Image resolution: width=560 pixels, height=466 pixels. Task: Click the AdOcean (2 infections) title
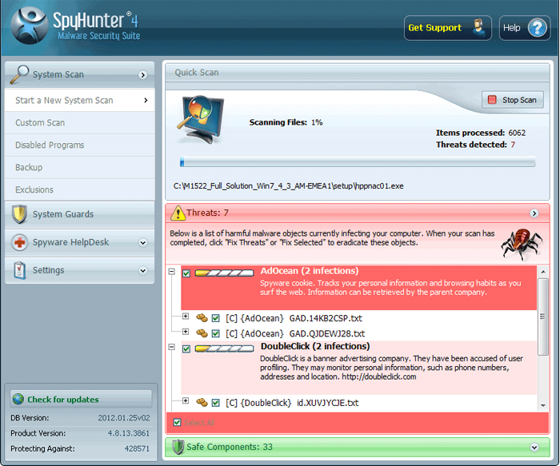pyautogui.click(x=310, y=271)
